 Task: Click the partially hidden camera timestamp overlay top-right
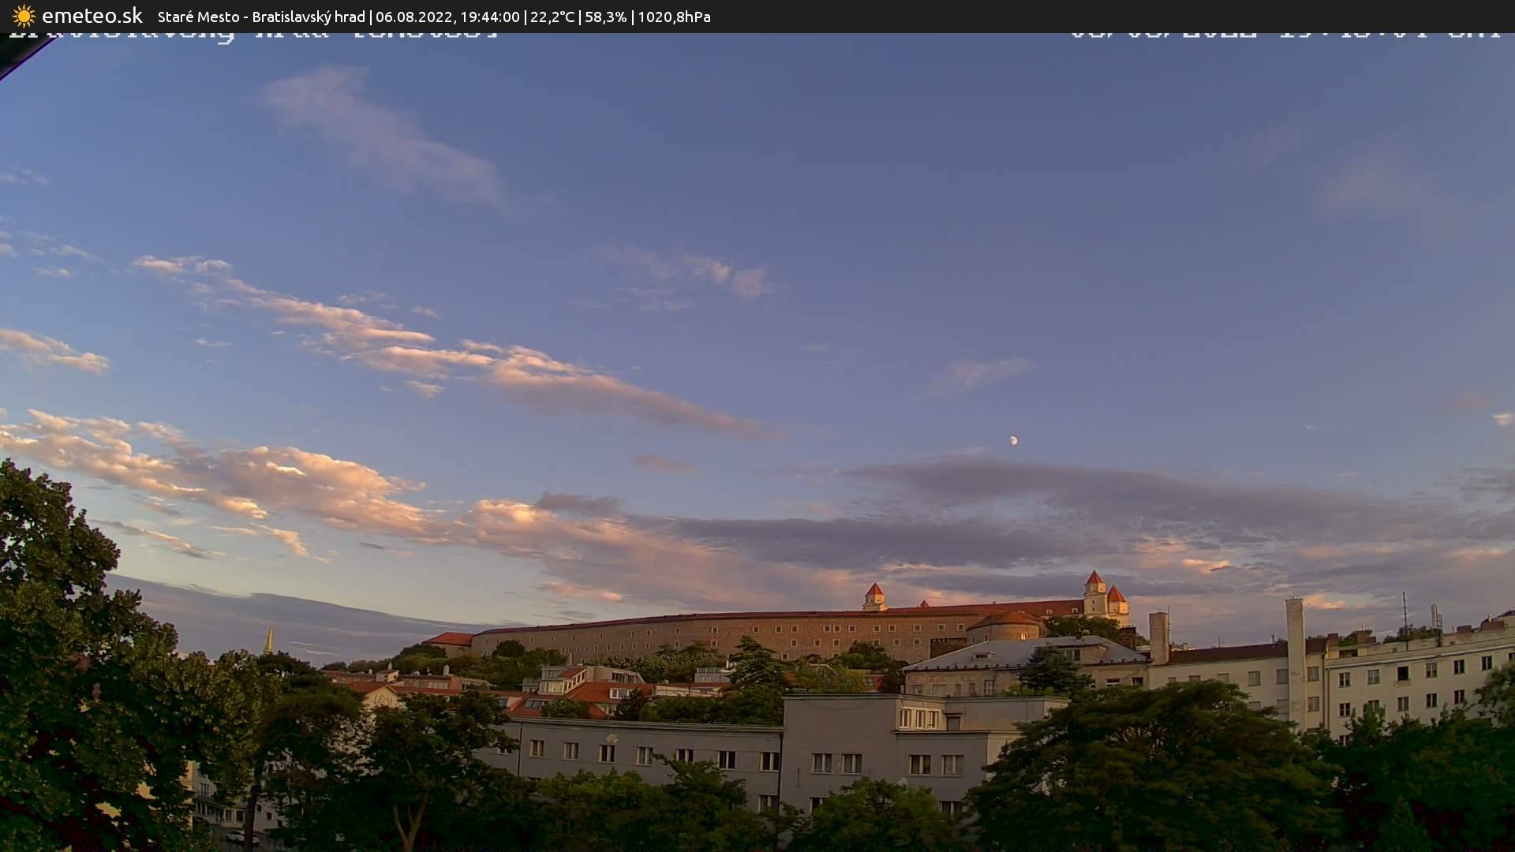(x=1285, y=34)
